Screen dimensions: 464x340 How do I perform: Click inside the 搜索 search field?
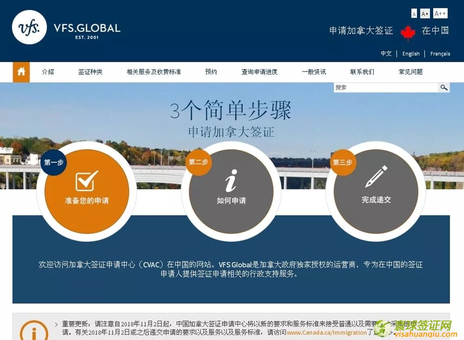point(385,87)
